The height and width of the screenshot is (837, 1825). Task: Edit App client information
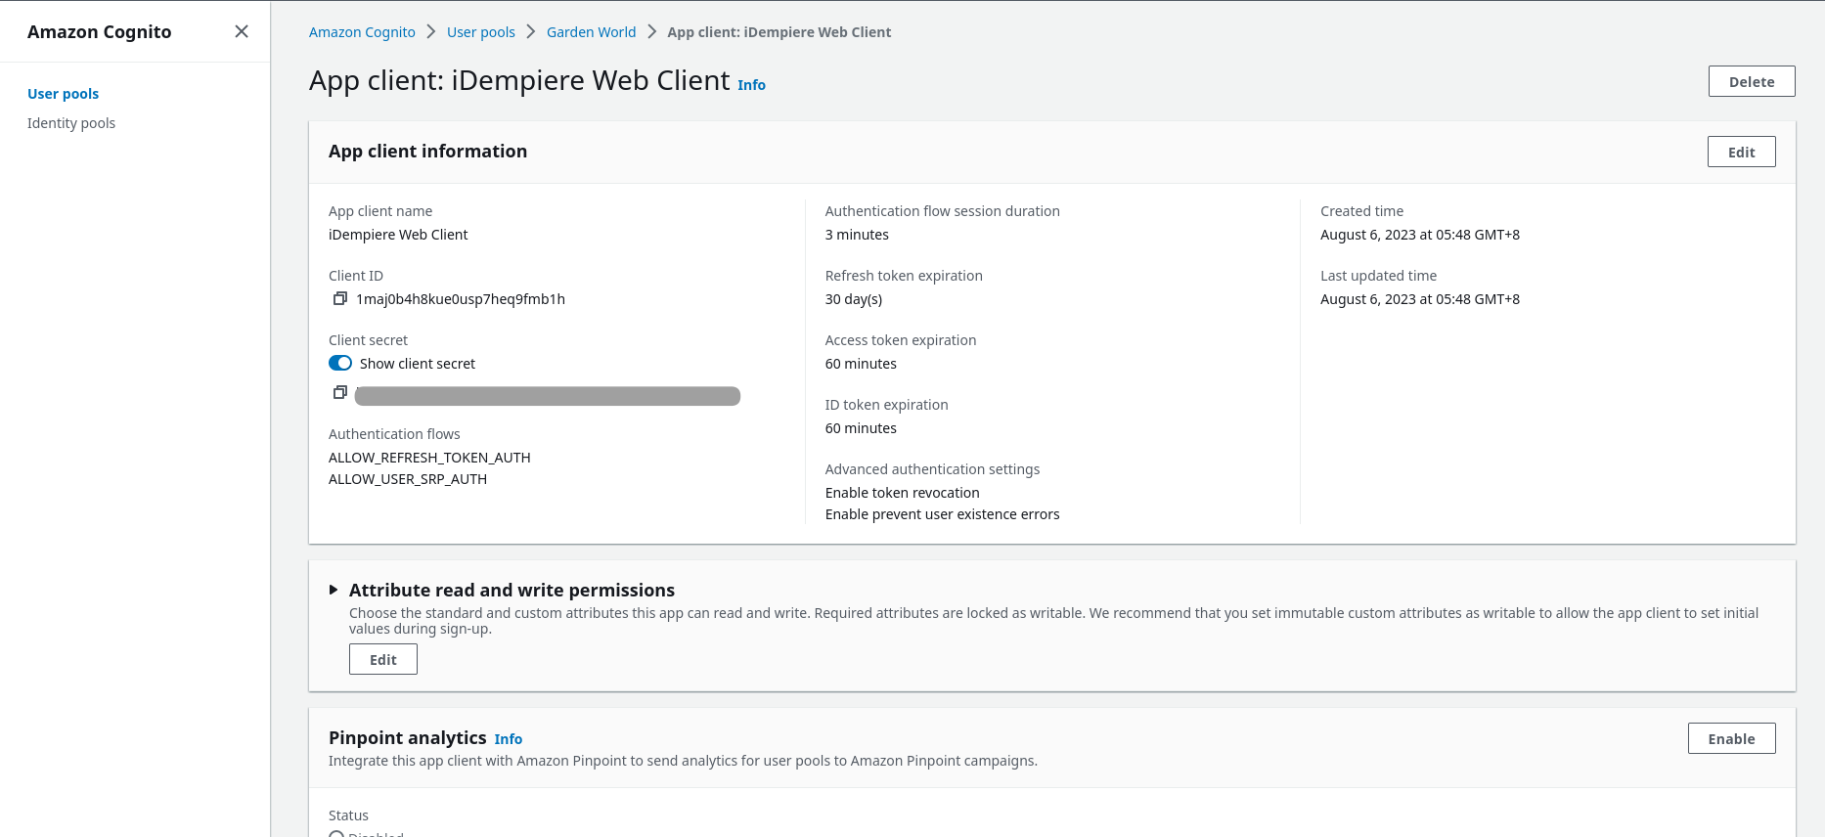[x=1741, y=152]
